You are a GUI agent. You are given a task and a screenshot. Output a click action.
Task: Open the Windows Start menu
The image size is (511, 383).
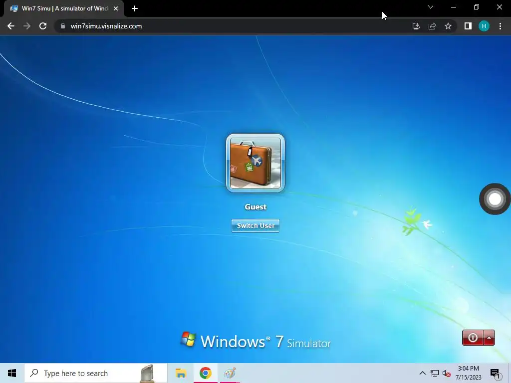pyautogui.click(x=12, y=373)
